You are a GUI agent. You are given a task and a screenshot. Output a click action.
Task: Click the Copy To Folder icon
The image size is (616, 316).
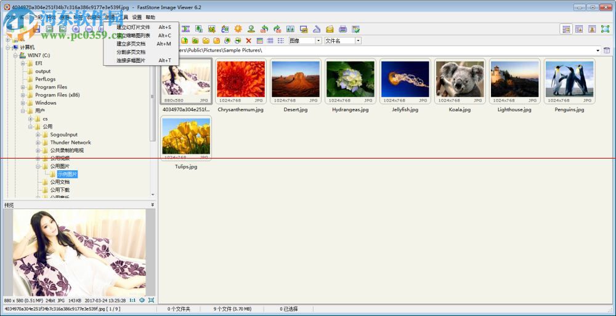[x=227, y=41]
